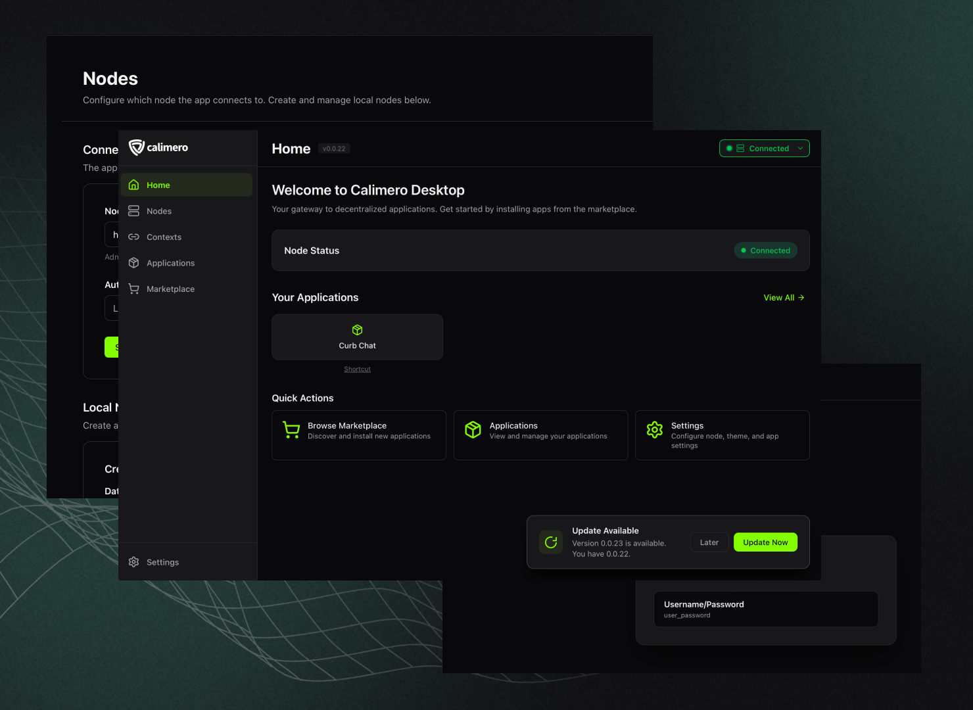The width and height of the screenshot is (973, 710).
Task: Open the Nodes section from the sidebar
Action: (158, 210)
